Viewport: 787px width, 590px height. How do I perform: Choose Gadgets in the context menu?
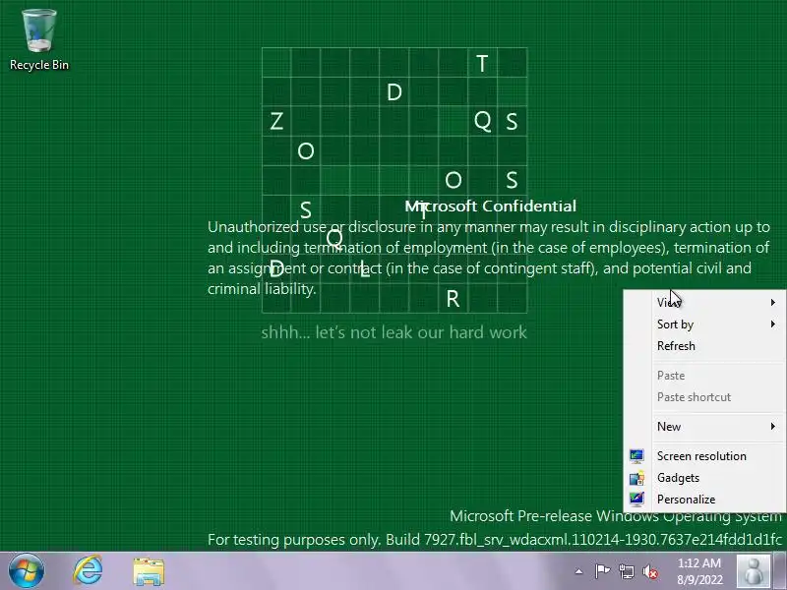[x=704, y=478]
